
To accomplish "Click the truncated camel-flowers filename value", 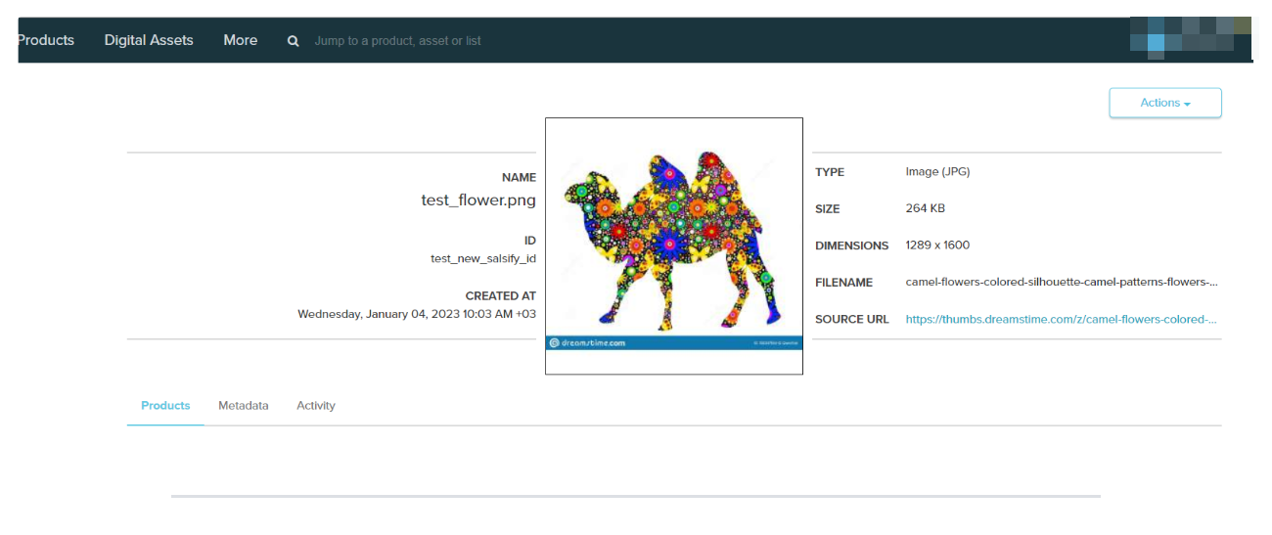I will point(1061,282).
